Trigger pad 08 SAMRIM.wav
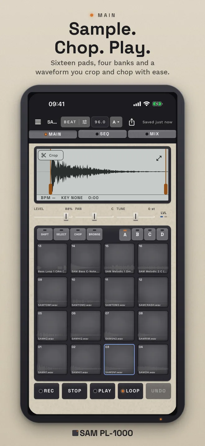Screen dimensions: 205x446 [153, 326]
